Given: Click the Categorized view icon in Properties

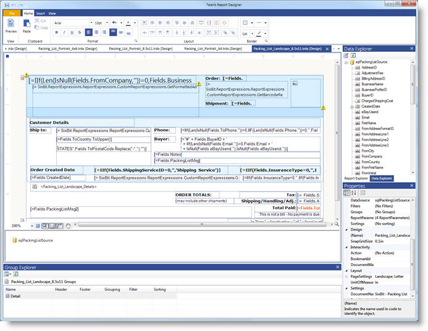Looking at the screenshot, I should coord(346,193).
